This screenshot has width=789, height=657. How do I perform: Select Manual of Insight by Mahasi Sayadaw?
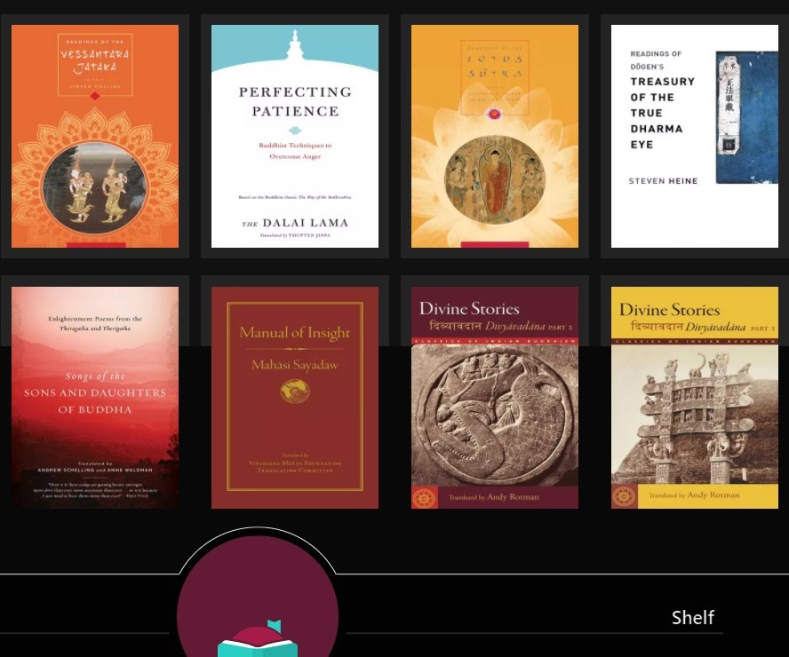click(295, 398)
